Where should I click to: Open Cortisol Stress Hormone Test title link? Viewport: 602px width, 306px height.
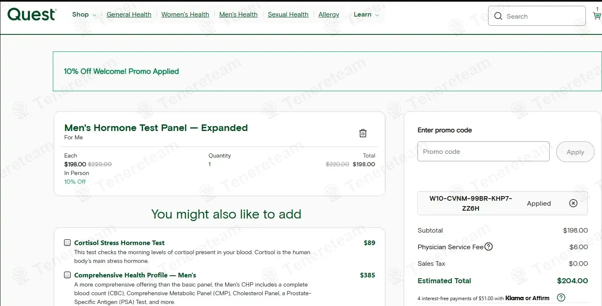pyautogui.click(x=119, y=243)
